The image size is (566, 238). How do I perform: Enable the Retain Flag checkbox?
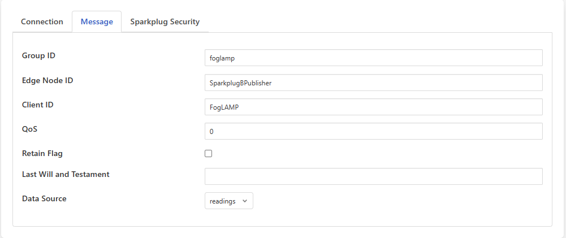(209, 153)
